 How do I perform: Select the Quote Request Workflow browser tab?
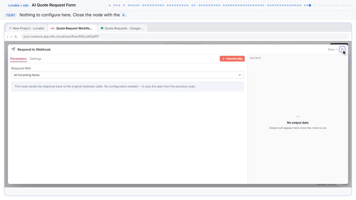click(72, 28)
